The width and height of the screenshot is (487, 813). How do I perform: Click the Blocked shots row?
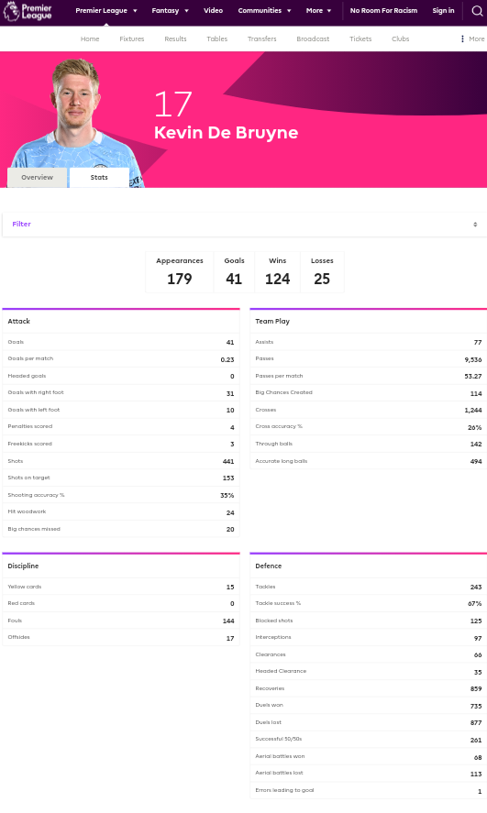point(369,621)
